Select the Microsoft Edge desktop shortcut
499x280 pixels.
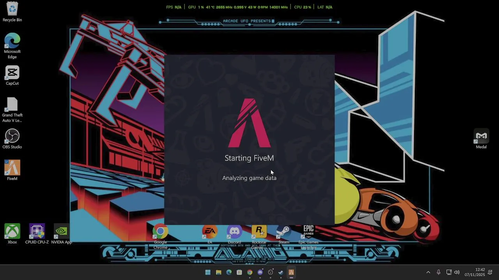pos(12,46)
